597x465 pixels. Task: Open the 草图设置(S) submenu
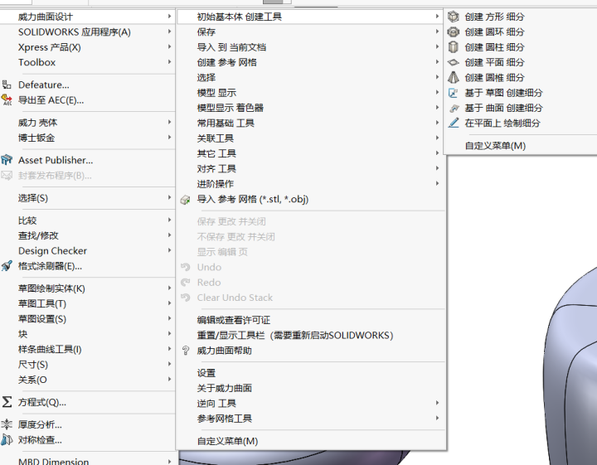pyautogui.click(x=87, y=319)
